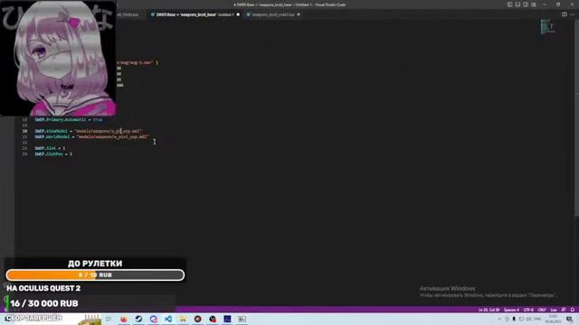Open the editor more actions menu
The image size is (579, 325).
(573, 14)
